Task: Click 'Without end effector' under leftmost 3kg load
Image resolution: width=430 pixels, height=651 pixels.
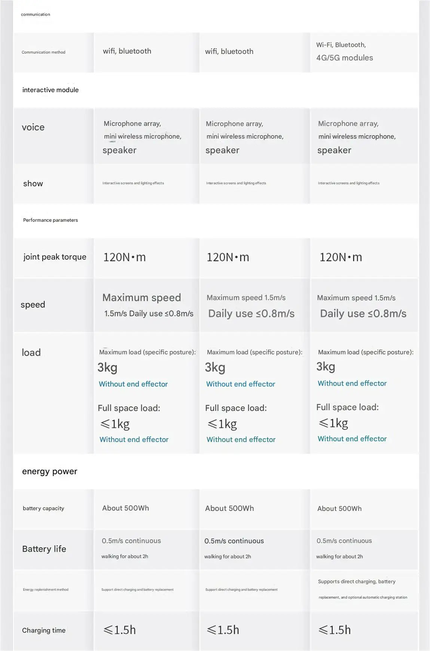Action: click(x=133, y=384)
